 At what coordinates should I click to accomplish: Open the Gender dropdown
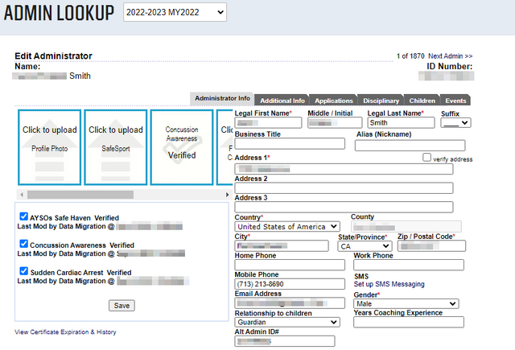coord(406,303)
